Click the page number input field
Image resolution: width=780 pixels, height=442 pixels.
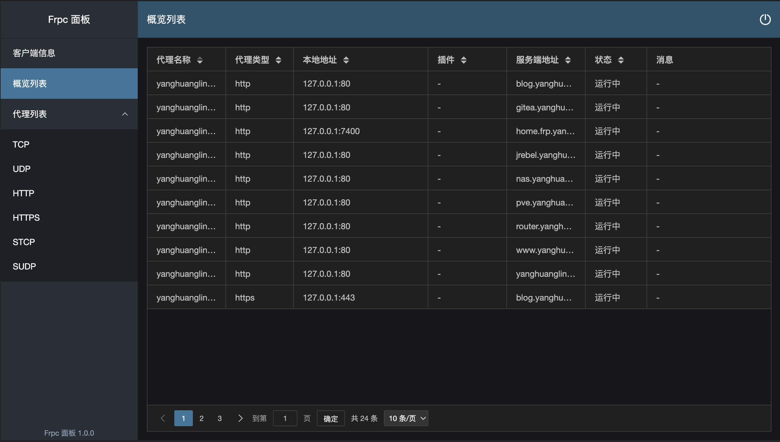285,418
